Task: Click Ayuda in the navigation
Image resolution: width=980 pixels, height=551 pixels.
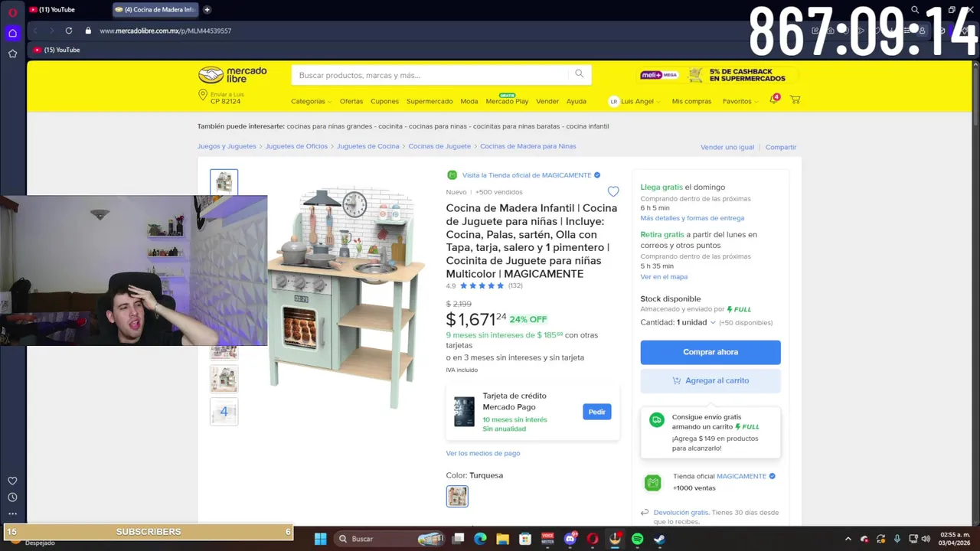Action: tap(577, 101)
